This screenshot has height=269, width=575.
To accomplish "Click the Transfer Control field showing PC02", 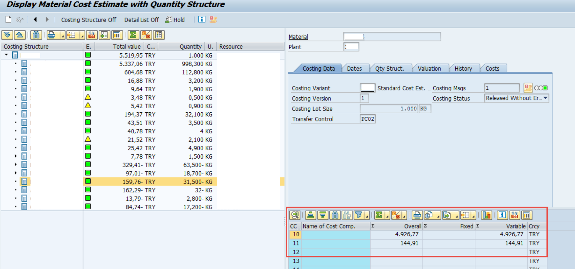I will (367, 119).
